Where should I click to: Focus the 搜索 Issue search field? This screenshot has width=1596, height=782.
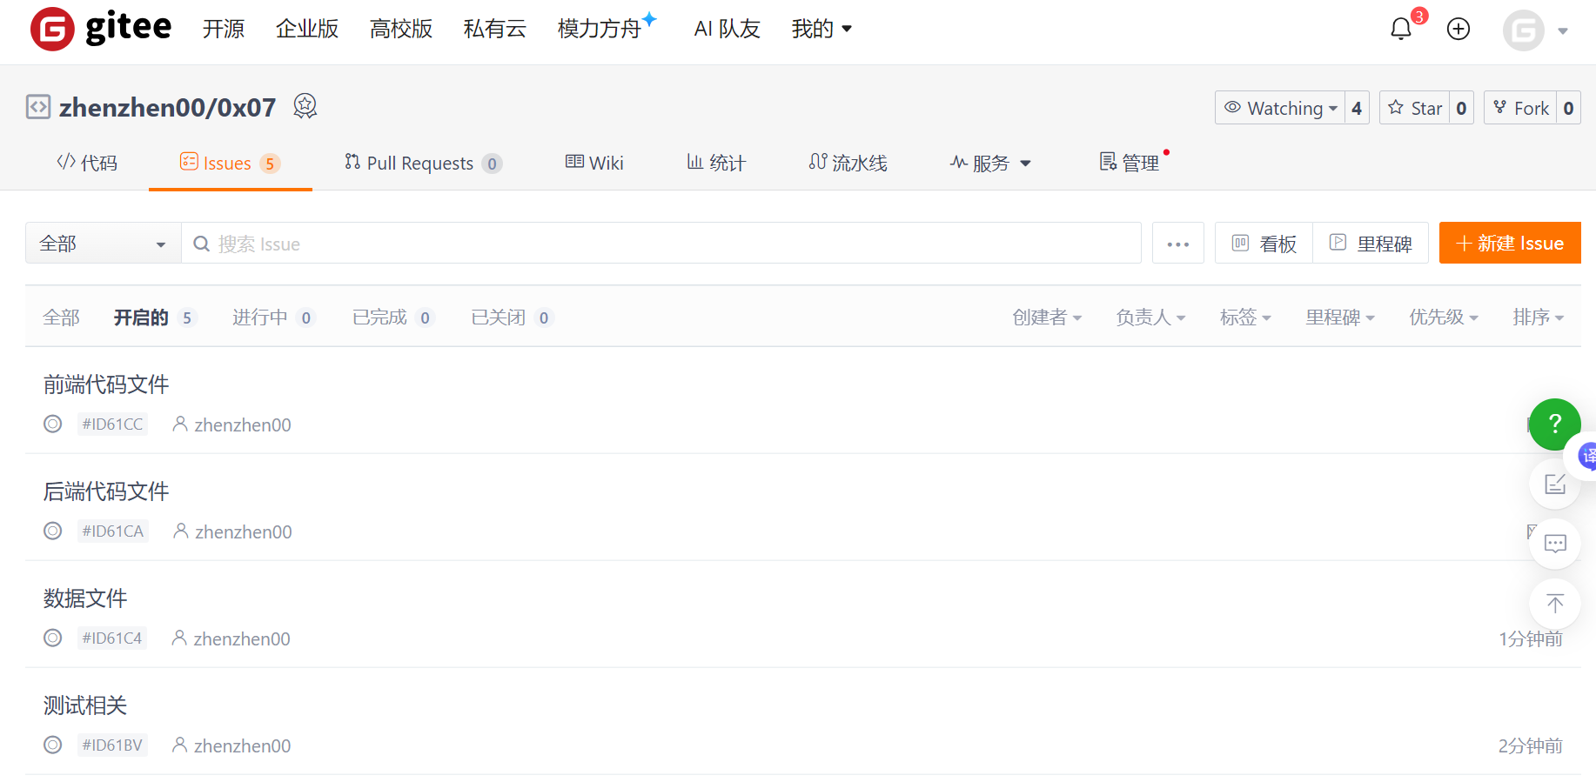pyautogui.click(x=661, y=243)
